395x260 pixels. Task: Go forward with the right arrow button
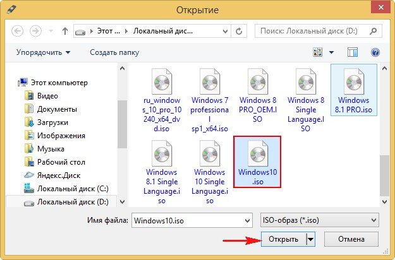click(x=35, y=31)
